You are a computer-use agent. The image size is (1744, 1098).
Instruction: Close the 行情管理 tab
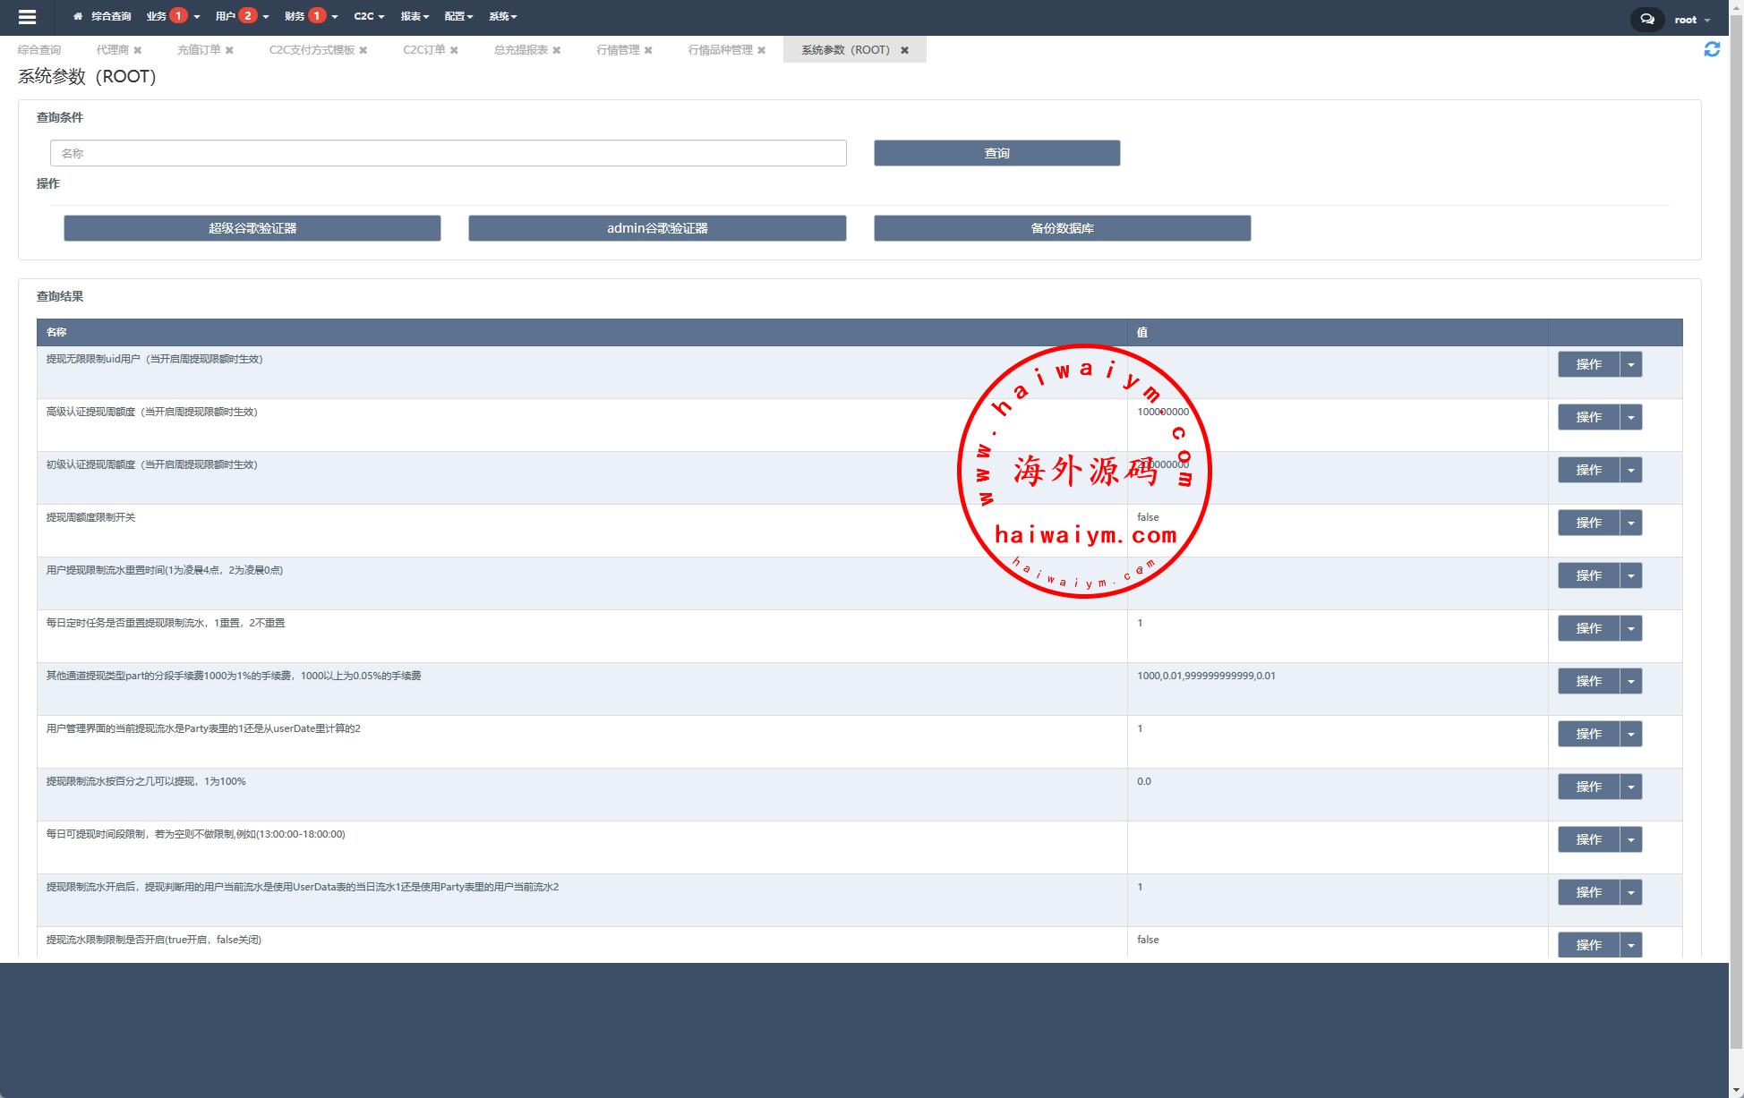(x=648, y=50)
